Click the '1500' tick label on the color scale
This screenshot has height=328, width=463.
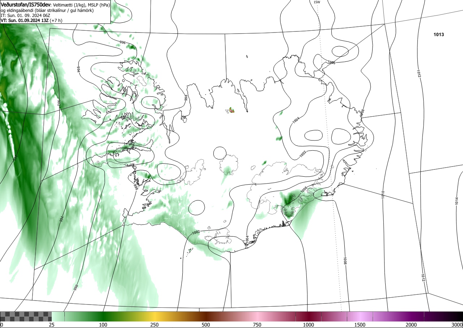click(x=360, y=325)
